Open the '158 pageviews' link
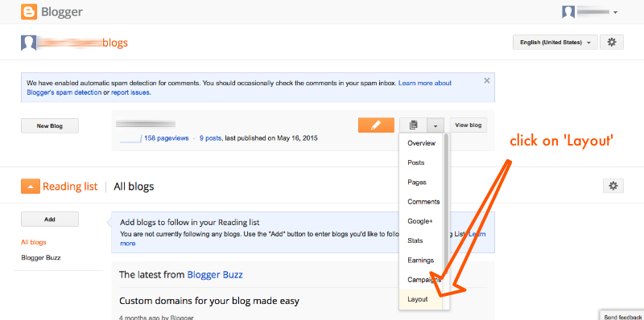This screenshot has height=320, width=644. pyautogui.click(x=167, y=138)
